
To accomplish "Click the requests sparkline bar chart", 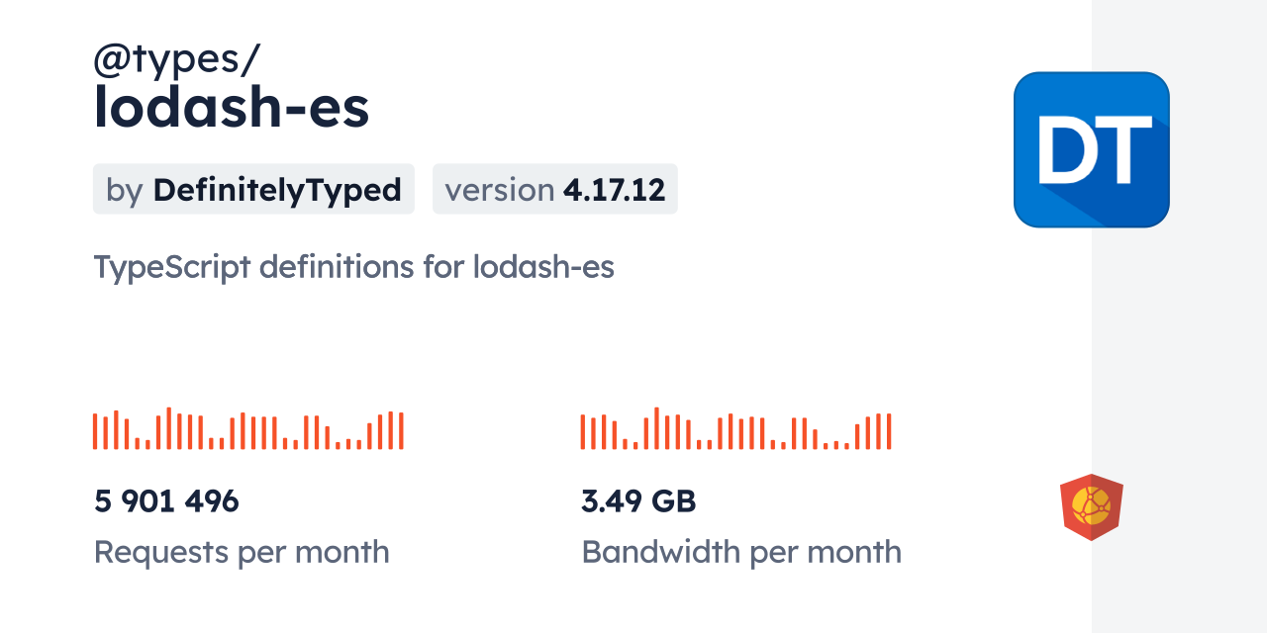I will 247,430.
